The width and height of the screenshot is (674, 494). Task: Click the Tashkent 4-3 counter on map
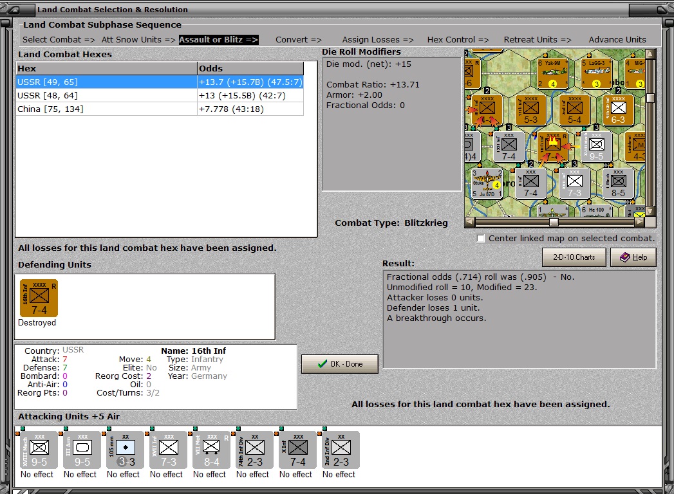point(635,147)
